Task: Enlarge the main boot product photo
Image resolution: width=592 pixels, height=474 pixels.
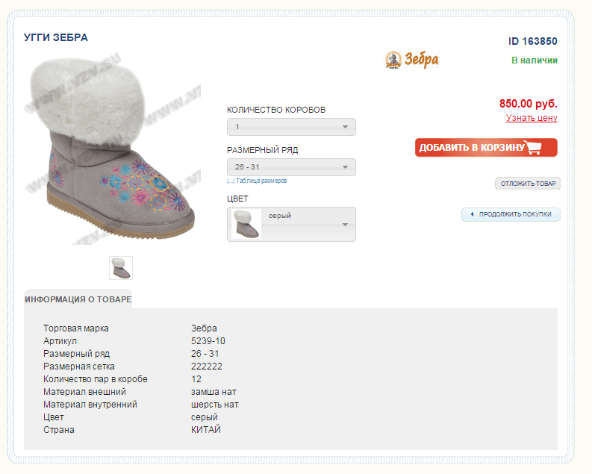Action: [x=112, y=149]
